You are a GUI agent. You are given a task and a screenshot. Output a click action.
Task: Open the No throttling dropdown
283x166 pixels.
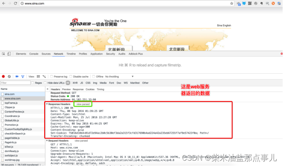click(119, 77)
